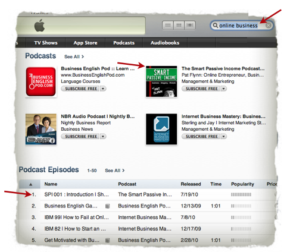Click release date 12/17/09
287x252 pixels.
pyautogui.click(x=191, y=229)
